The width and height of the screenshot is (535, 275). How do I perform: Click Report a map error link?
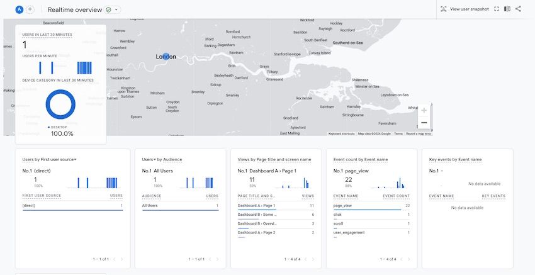[419, 133]
